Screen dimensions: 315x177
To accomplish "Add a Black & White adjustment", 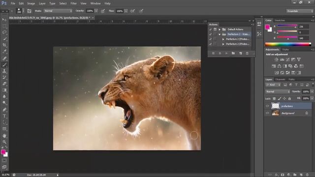I will (285, 66).
